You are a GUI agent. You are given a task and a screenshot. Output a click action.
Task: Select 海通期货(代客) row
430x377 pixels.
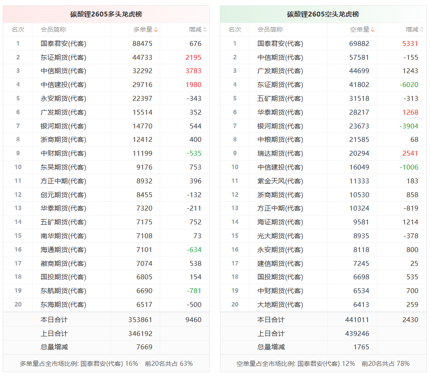pyautogui.click(x=106, y=250)
